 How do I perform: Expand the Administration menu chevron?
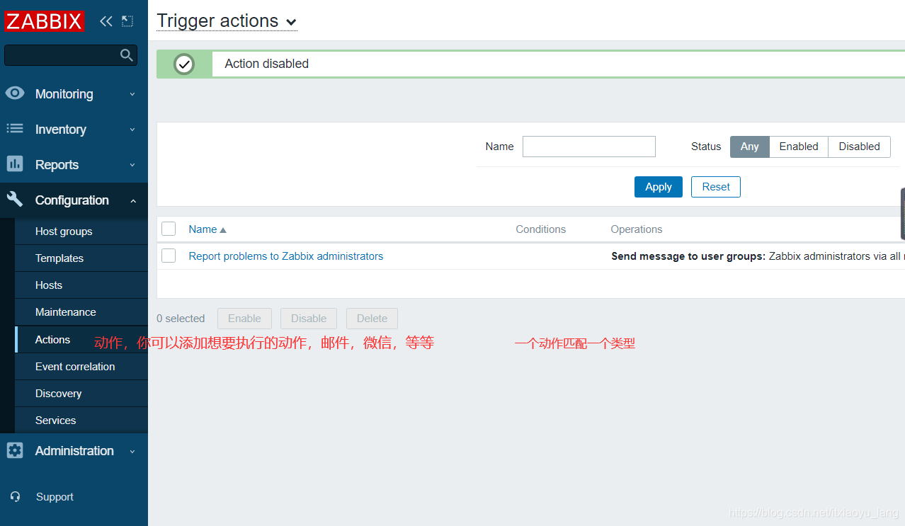pos(132,452)
